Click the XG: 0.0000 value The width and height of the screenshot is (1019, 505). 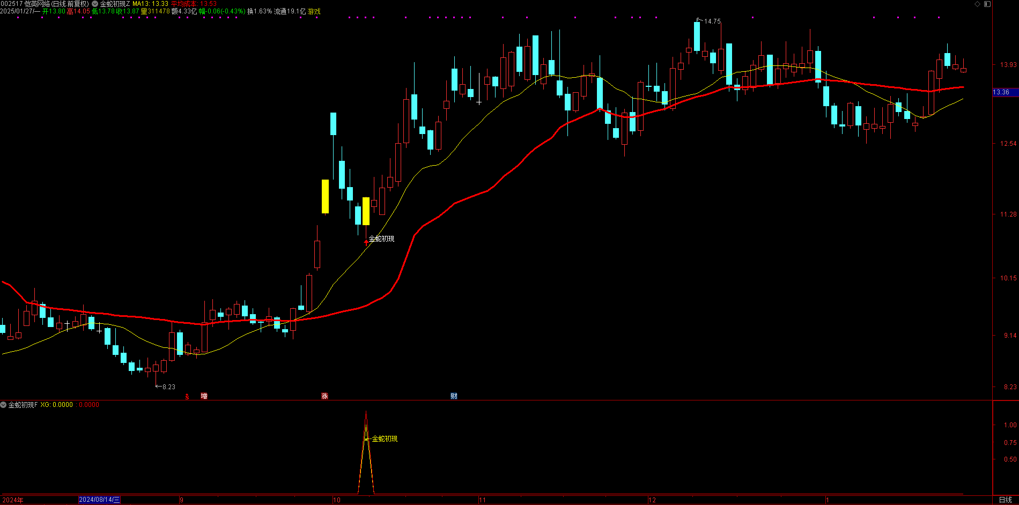pos(56,405)
